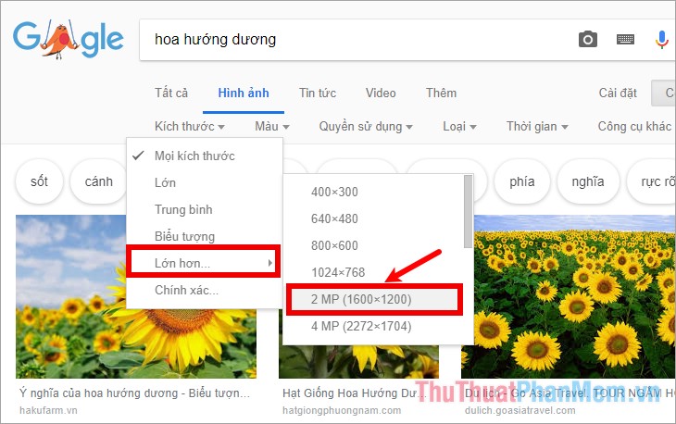Click the 'phía' suggestion chip
The image size is (676, 424).
521,181
